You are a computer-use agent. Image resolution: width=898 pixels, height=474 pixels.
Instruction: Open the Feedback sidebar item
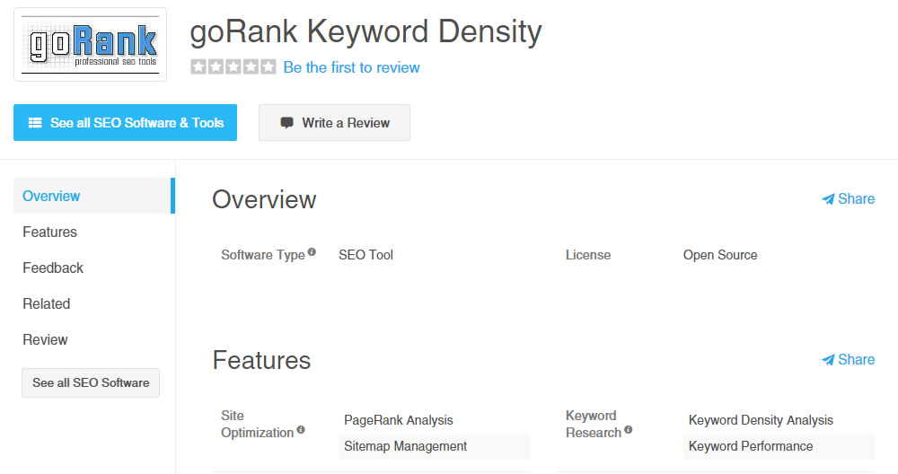(x=53, y=268)
